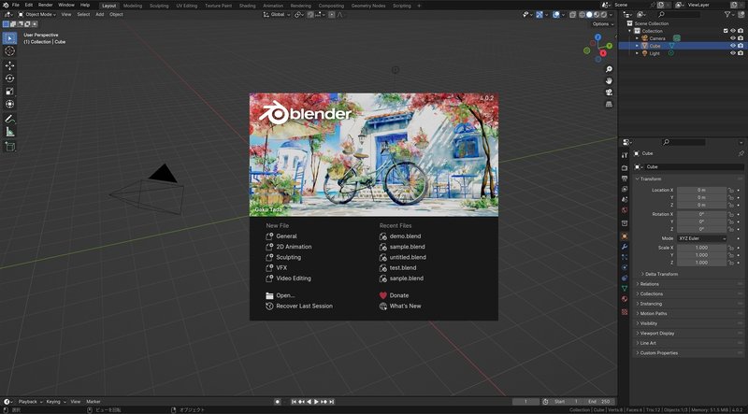Open the World properties tab
The height and width of the screenshot is (414, 748).
(x=625, y=210)
